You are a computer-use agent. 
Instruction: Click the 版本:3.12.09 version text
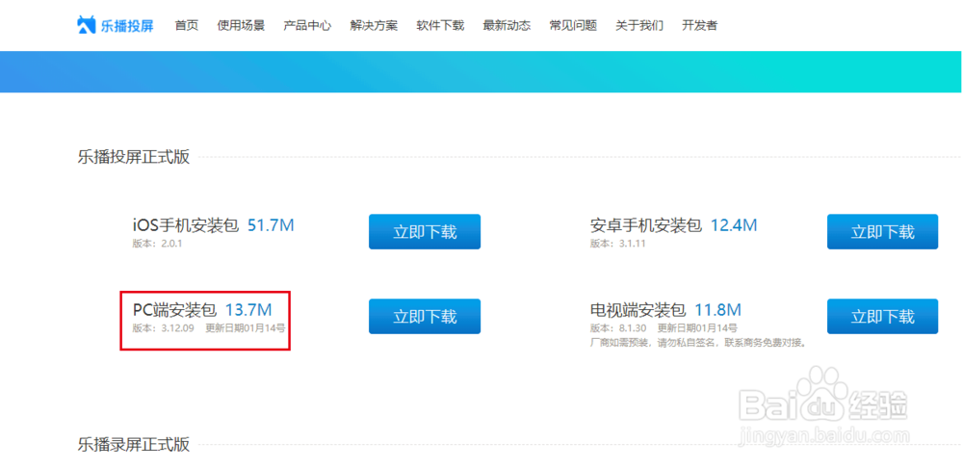(x=164, y=327)
